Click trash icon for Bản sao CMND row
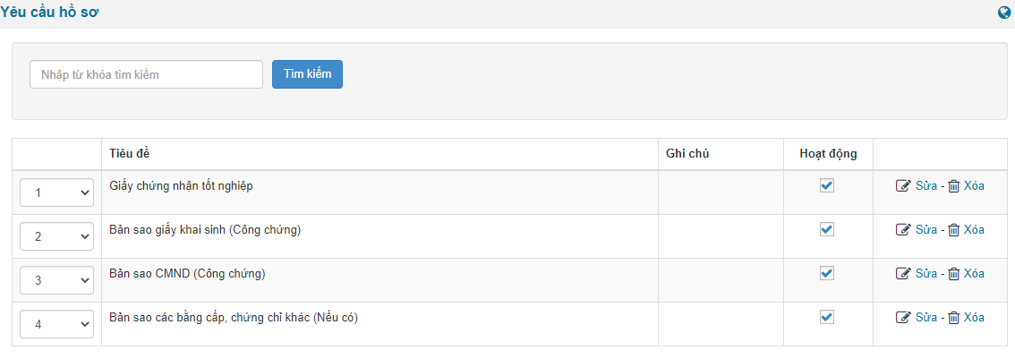This screenshot has width=1015, height=359. pyautogui.click(x=954, y=273)
